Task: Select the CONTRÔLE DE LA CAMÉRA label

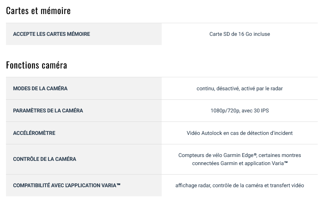Action: pos(45,159)
